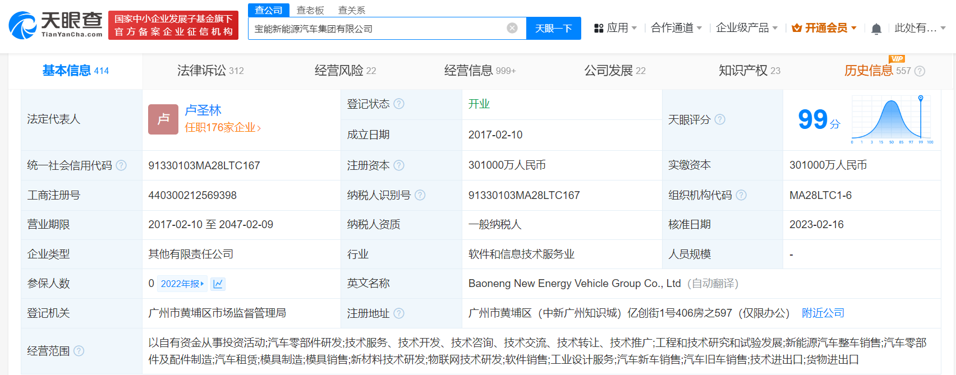956x375 pixels.
Task: Click the help icon next to 历史信息
Action: [920, 71]
